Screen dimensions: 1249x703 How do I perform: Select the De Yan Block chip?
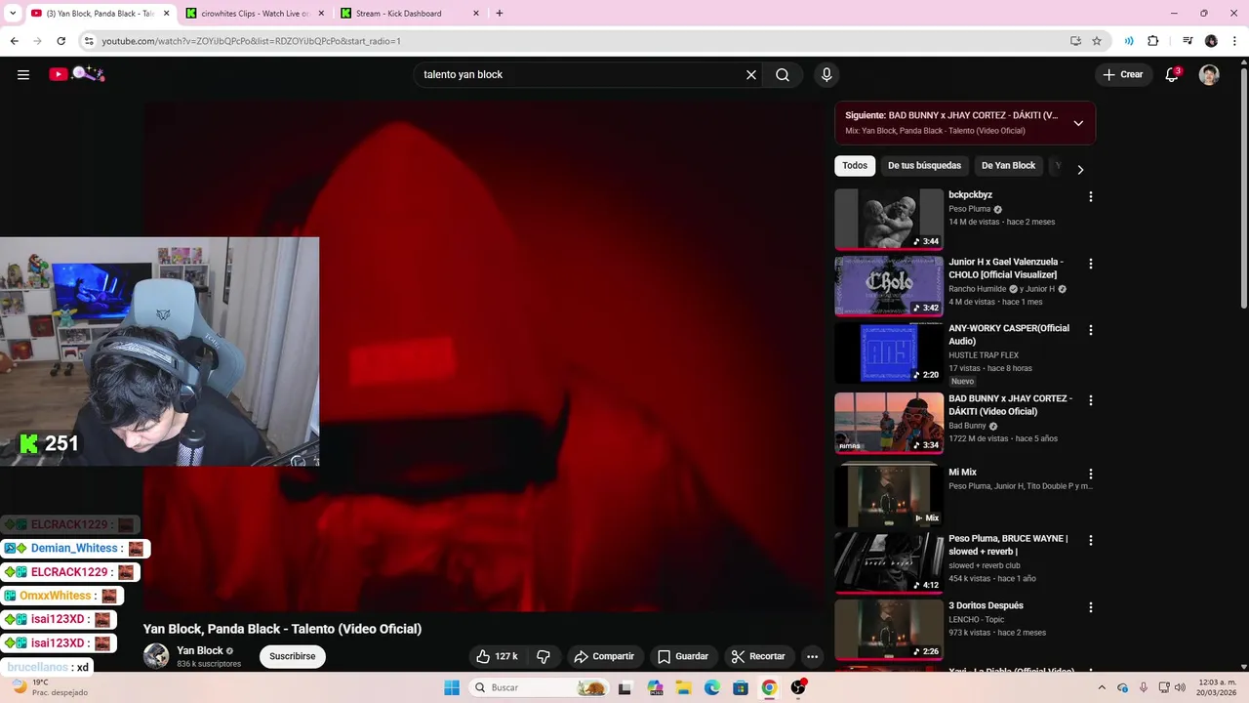coord(1008,166)
